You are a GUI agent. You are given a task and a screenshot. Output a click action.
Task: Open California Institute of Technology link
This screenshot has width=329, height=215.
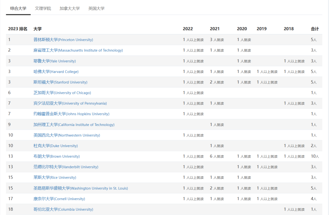74,125
